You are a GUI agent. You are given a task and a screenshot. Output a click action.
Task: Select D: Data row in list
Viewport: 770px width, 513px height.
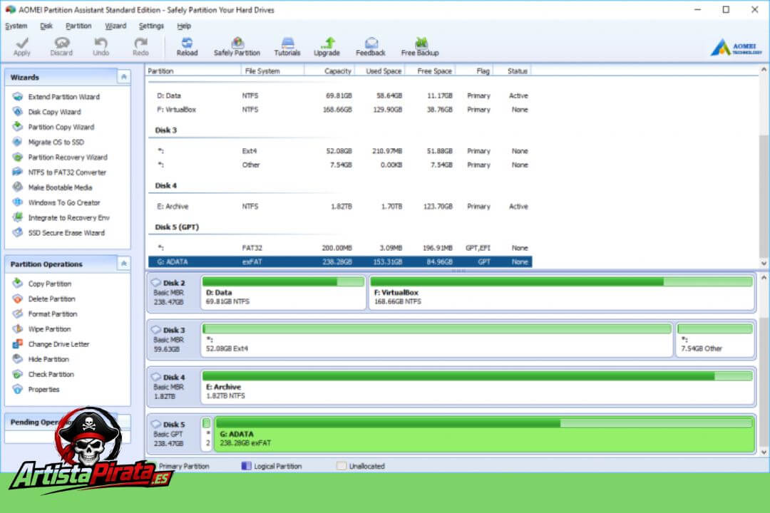(x=340, y=95)
